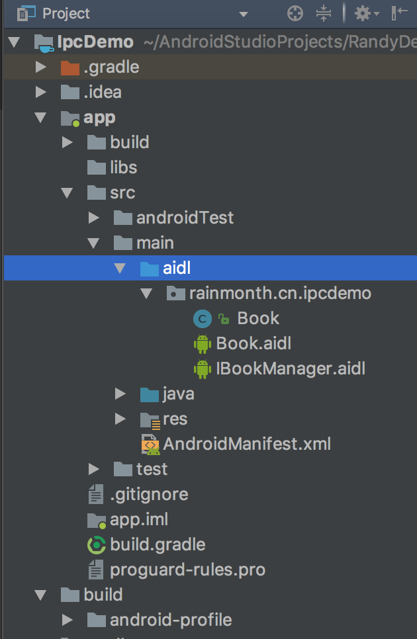This screenshot has width=417, height=639.
Task: Expand the java source folder
Action: pos(120,394)
